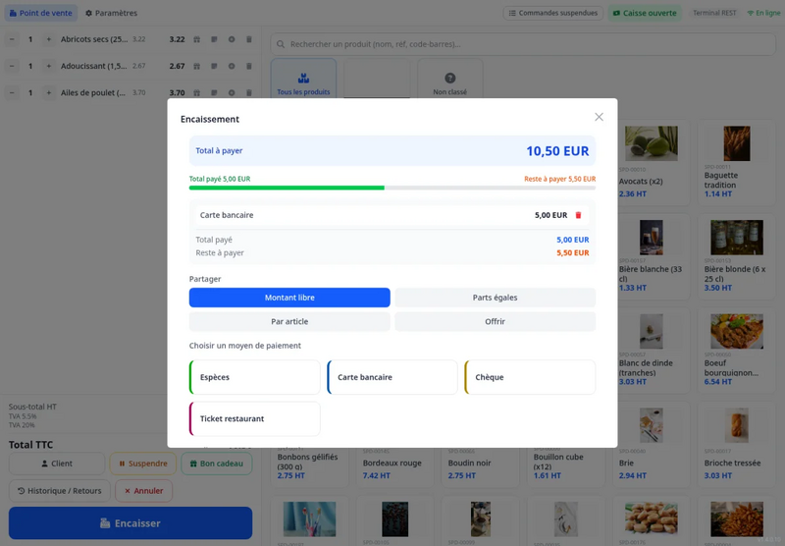This screenshot has height=546, width=785.
Task: Choose Par article split mode
Action: pyautogui.click(x=289, y=321)
